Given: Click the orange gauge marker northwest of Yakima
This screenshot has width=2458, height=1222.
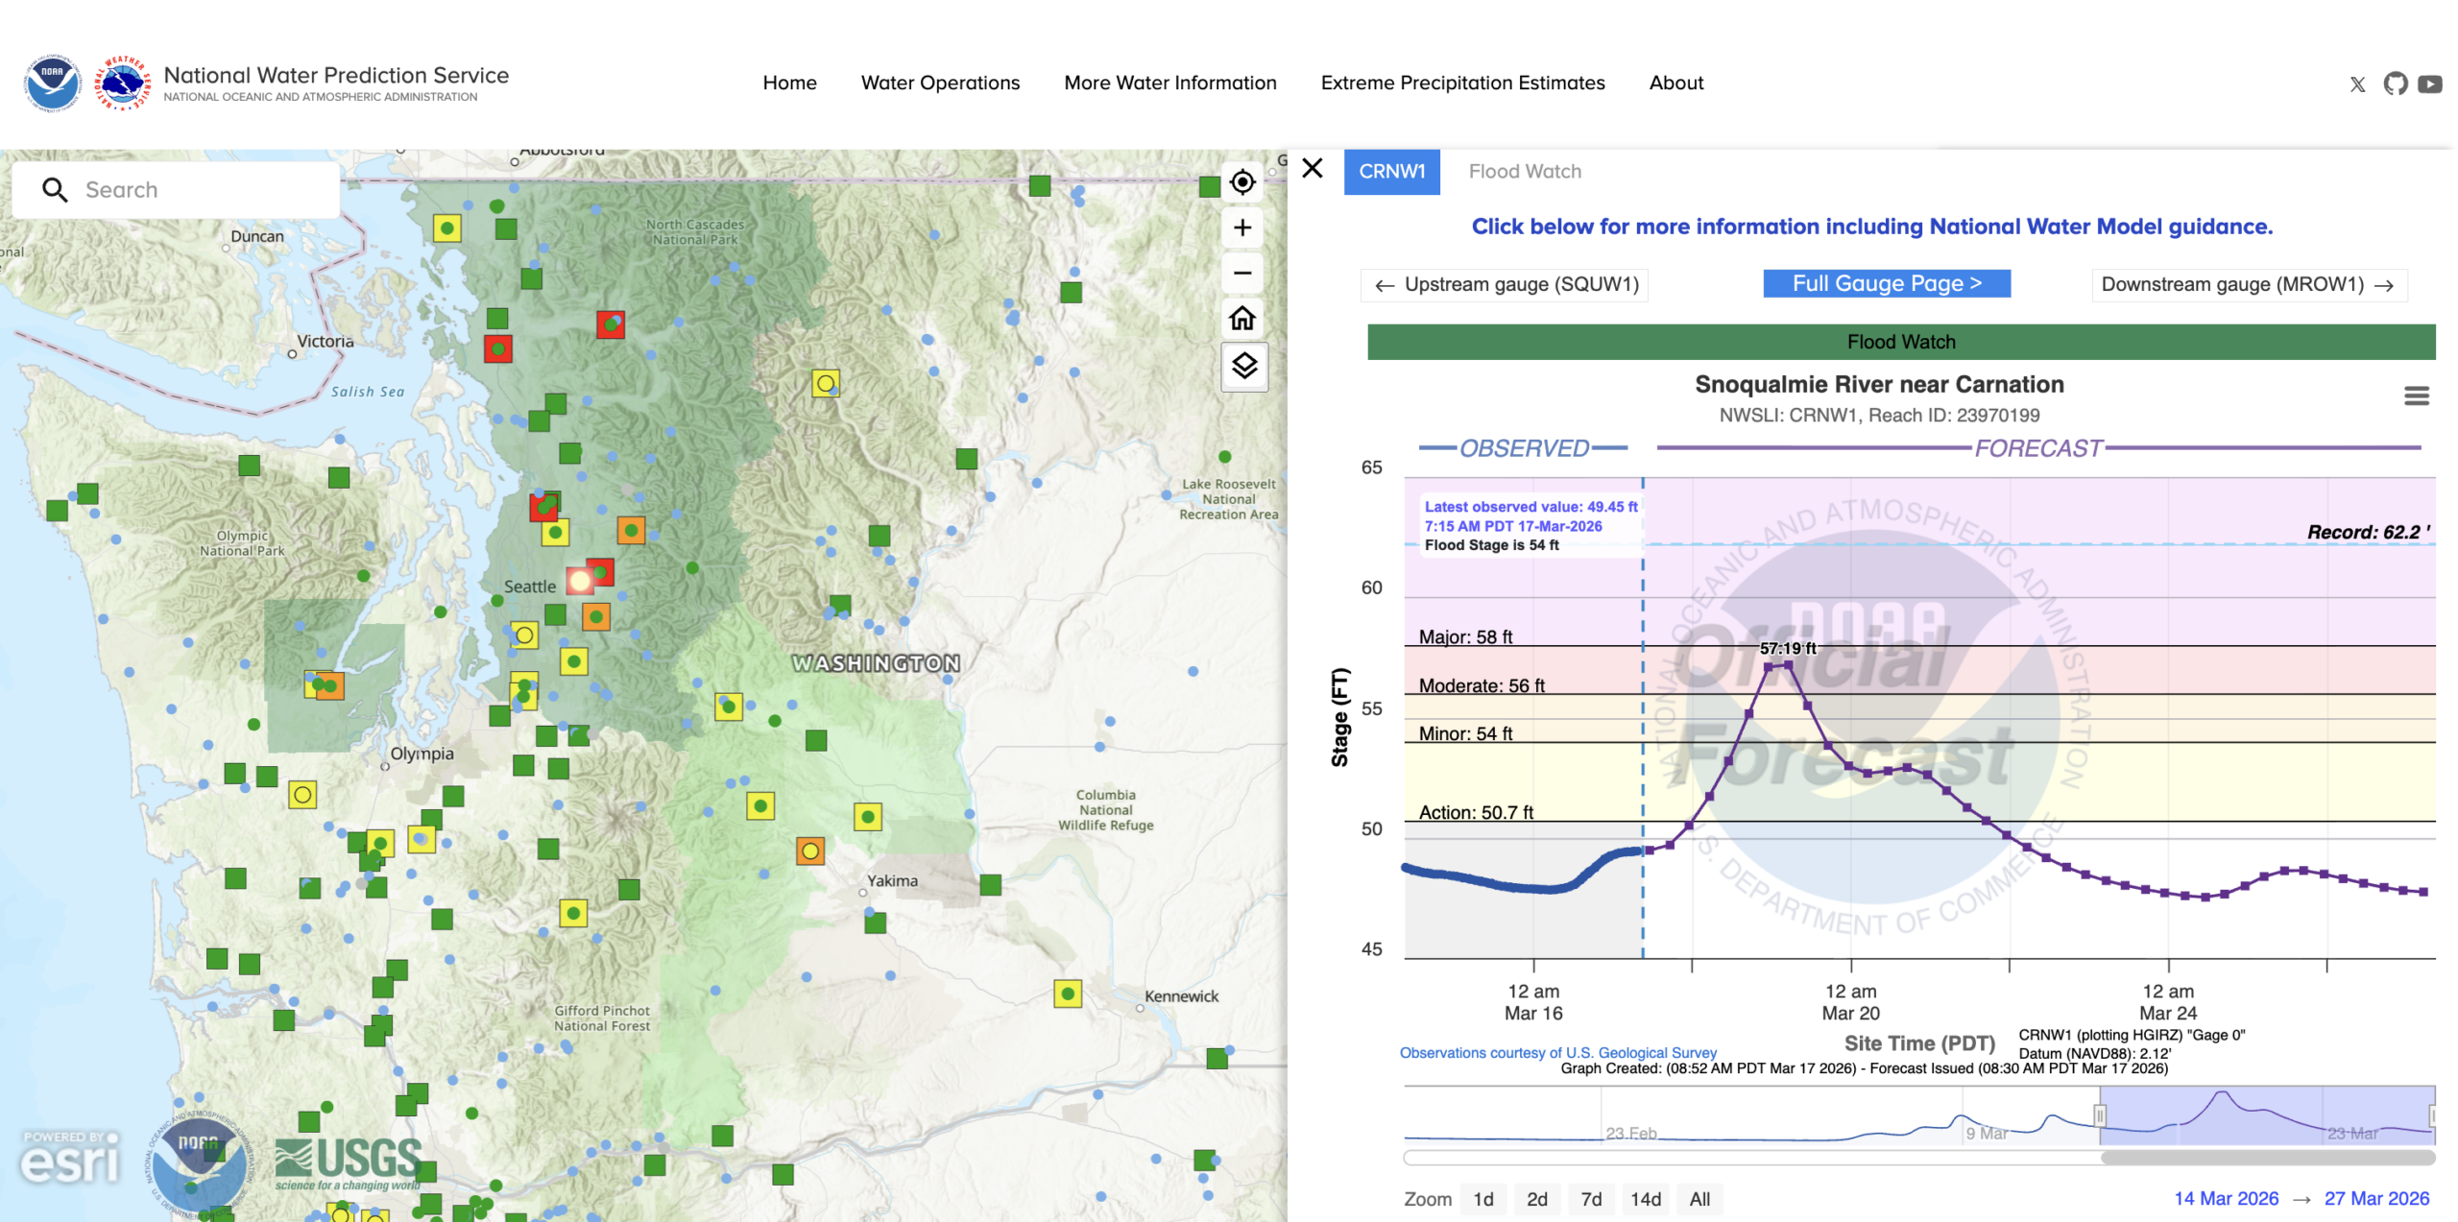Looking at the screenshot, I should click(x=810, y=851).
